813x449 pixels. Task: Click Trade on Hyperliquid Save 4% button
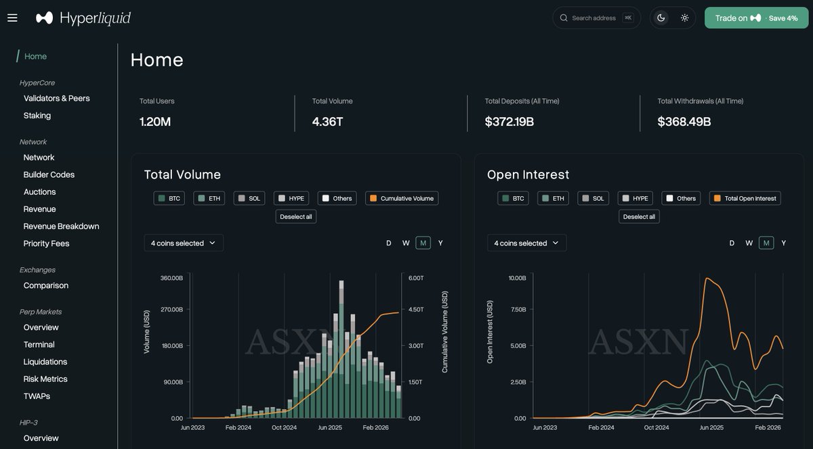point(757,18)
